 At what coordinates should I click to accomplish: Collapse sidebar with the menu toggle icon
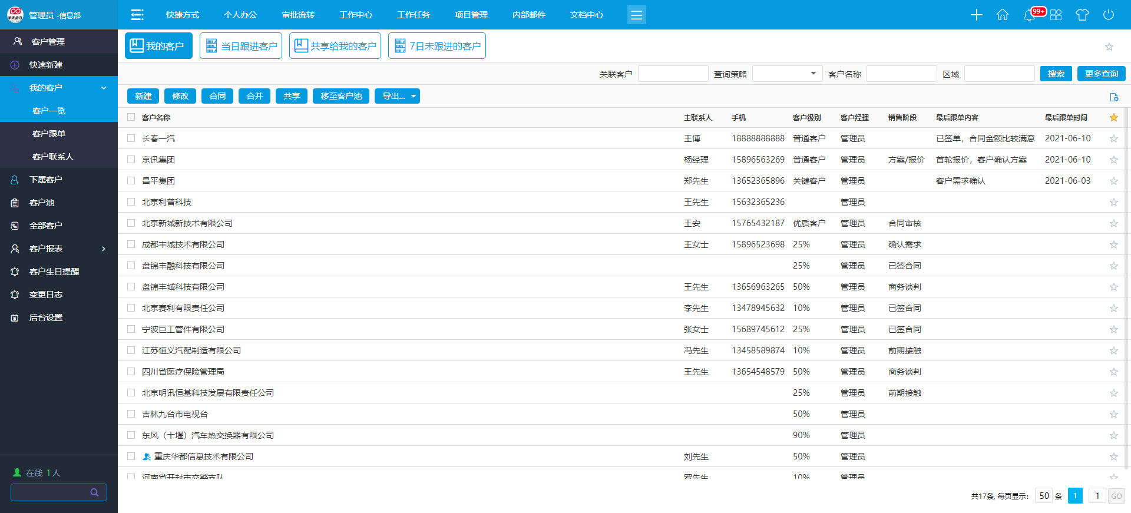coord(137,15)
